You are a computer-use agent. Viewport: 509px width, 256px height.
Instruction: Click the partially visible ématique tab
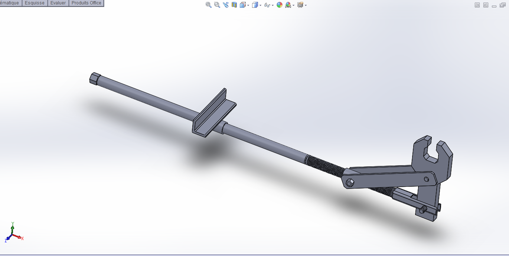[10, 3]
